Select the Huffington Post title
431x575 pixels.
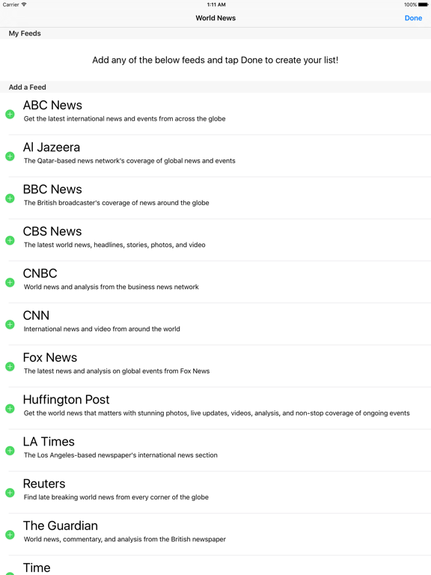(67, 400)
